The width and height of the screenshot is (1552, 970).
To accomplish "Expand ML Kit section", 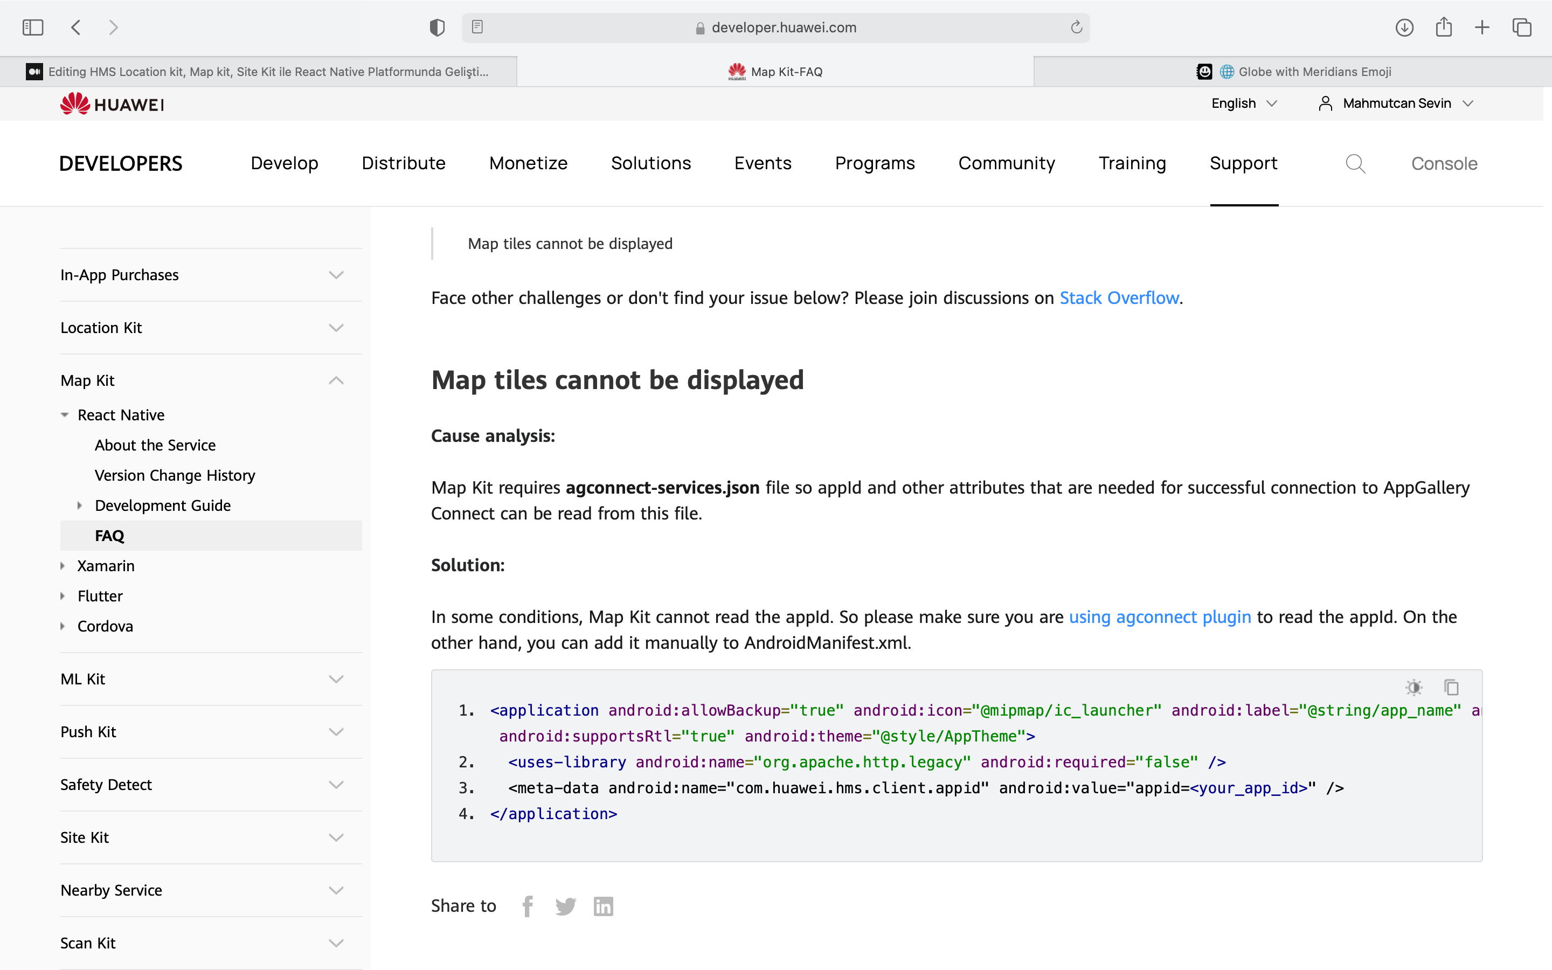I will coord(211,679).
